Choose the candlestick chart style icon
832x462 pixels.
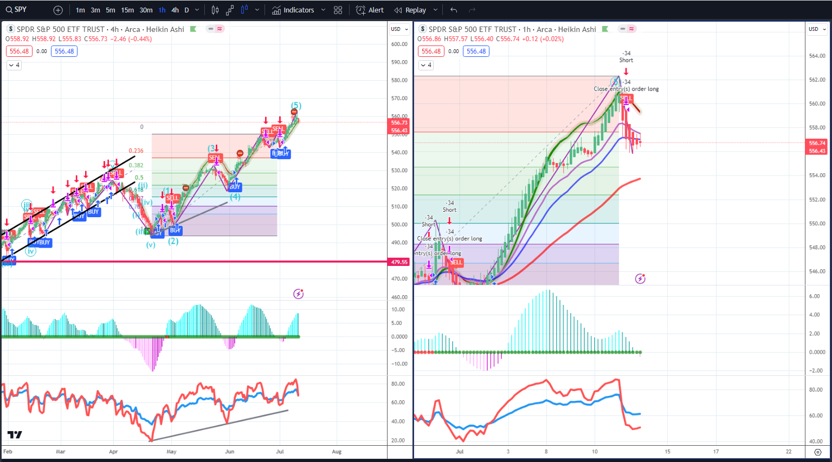pyautogui.click(x=215, y=10)
